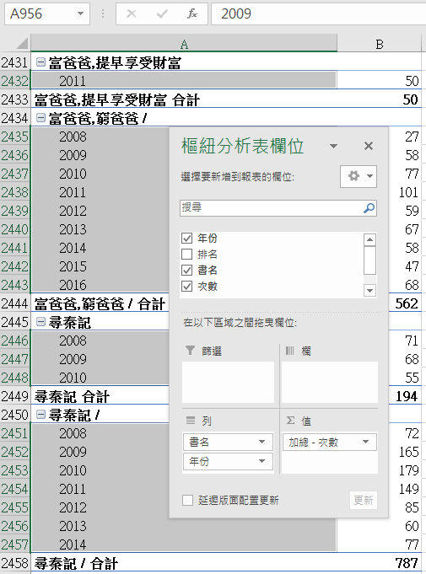This screenshot has width=426, height=574.
Task: Click the cancel (X) icon in formula bar
Action: 132,14
